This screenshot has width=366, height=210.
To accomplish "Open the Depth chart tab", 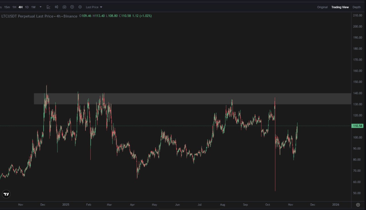I will [x=356, y=7].
